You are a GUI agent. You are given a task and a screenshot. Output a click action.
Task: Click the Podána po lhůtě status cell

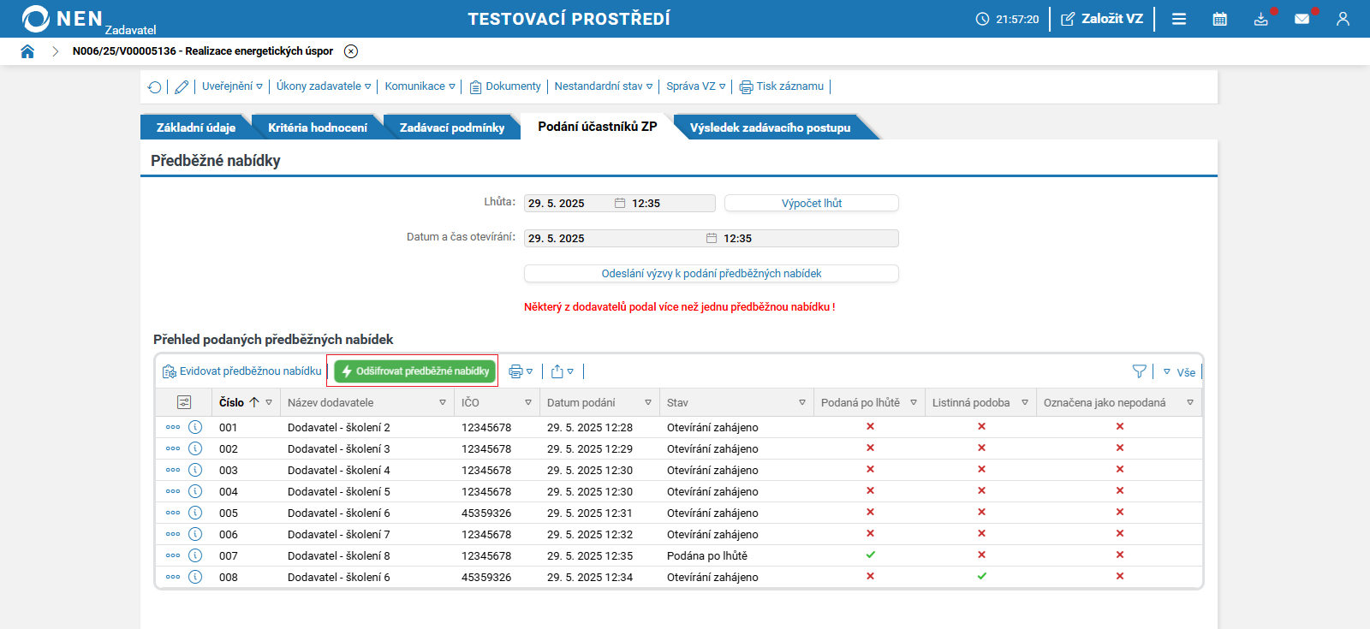(x=707, y=555)
